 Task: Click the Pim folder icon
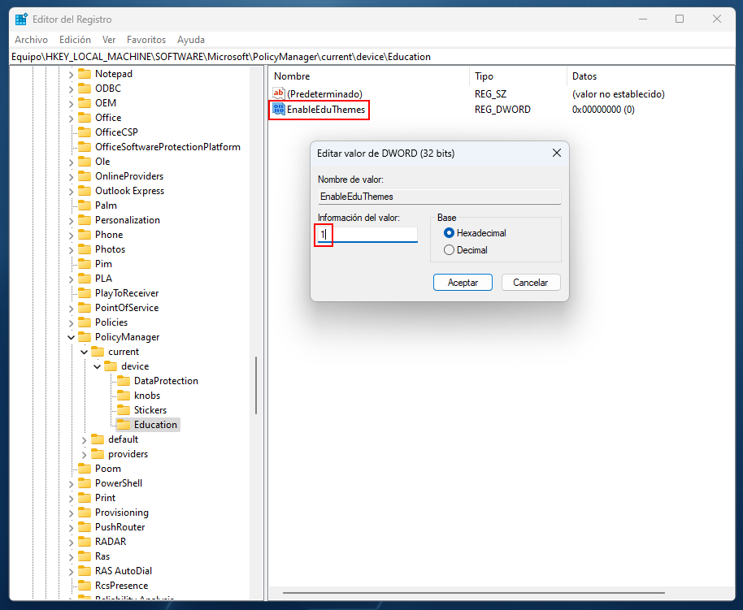pos(85,264)
